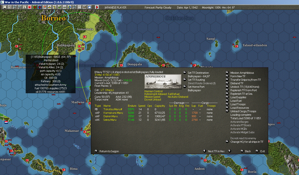Select Transfer Ships to/from TF
This screenshot has width=299, height=175.
[x=245, y=80]
